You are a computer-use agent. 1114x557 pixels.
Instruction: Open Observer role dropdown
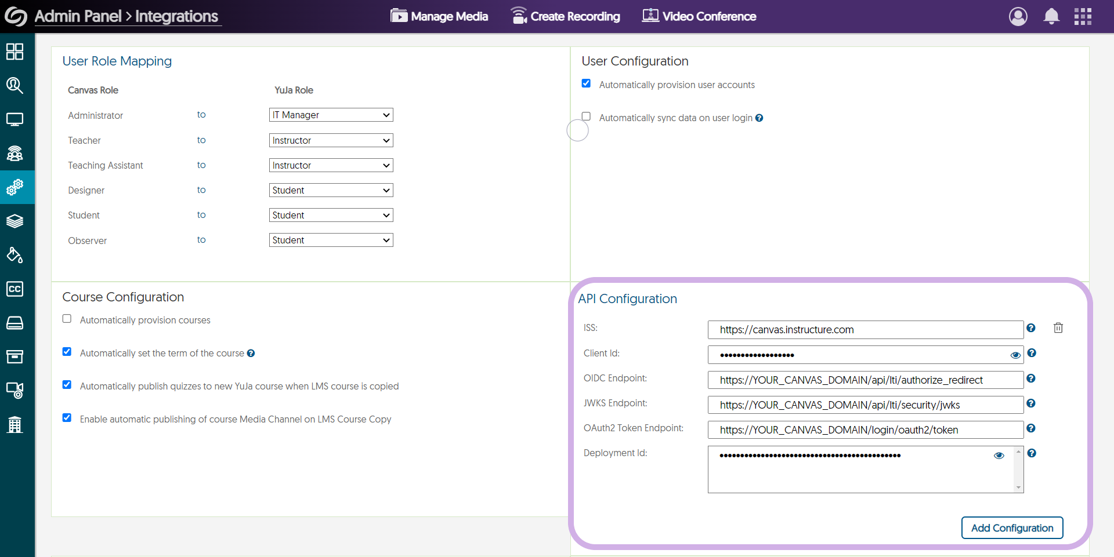point(331,240)
